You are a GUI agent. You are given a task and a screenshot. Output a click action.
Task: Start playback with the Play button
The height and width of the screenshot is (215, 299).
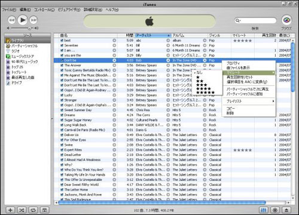coord(23,20)
